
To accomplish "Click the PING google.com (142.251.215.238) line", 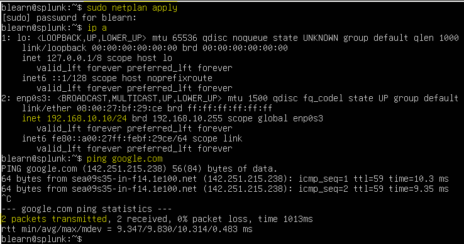I will (x=139, y=169).
